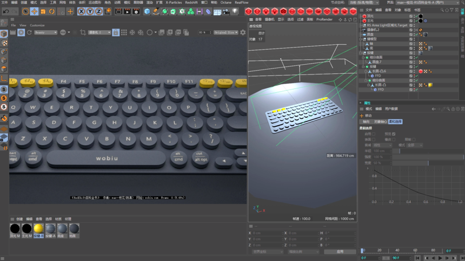This screenshot has height=261, width=465.
Task: Toggle visibility dots for 摄像机.2
Action: (414, 30)
